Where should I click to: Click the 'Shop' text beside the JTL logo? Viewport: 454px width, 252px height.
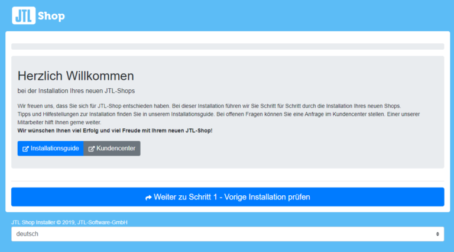(51, 16)
